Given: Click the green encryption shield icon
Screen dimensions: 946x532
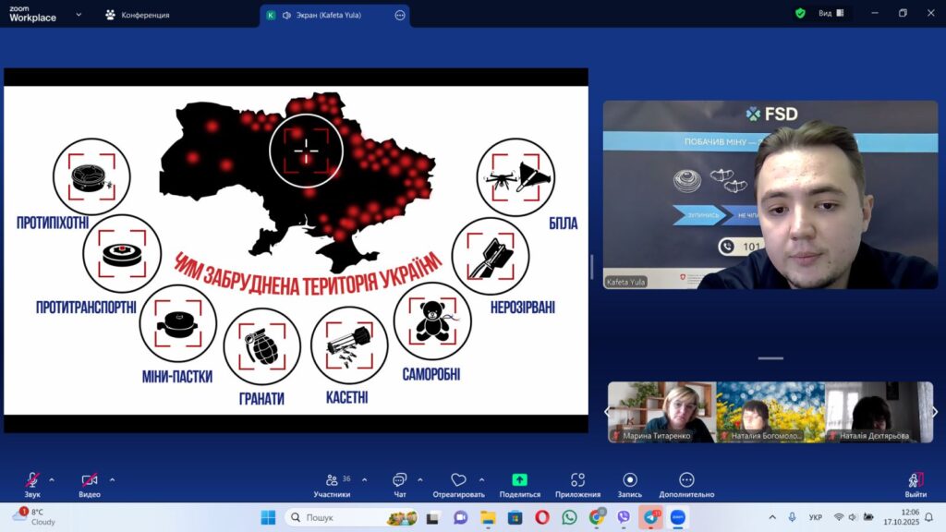Looking at the screenshot, I should tap(800, 14).
